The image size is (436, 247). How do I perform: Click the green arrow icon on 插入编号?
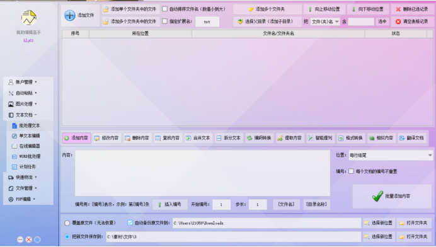[x=159, y=205]
